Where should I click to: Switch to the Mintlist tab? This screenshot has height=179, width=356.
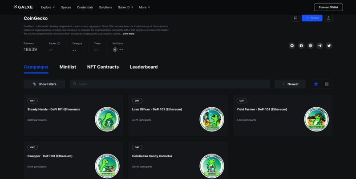68,67
